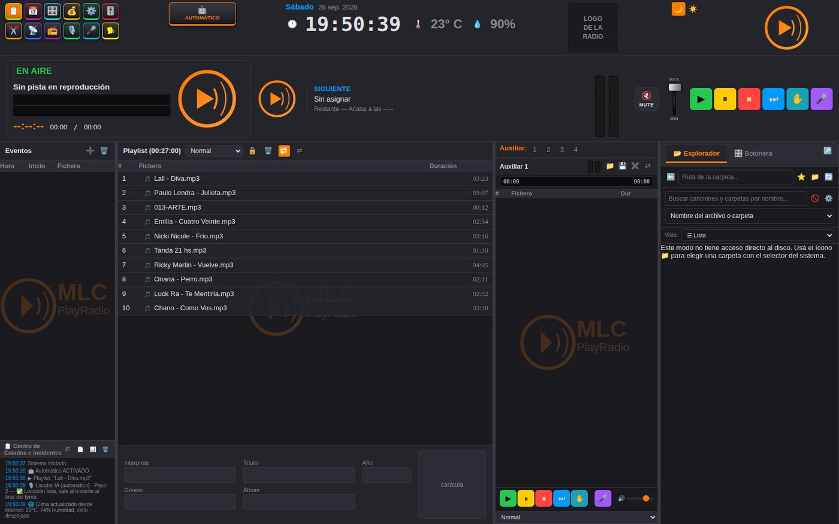Select Auxiliar tab 2
This screenshot has width=839, height=524.
tap(548, 150)
